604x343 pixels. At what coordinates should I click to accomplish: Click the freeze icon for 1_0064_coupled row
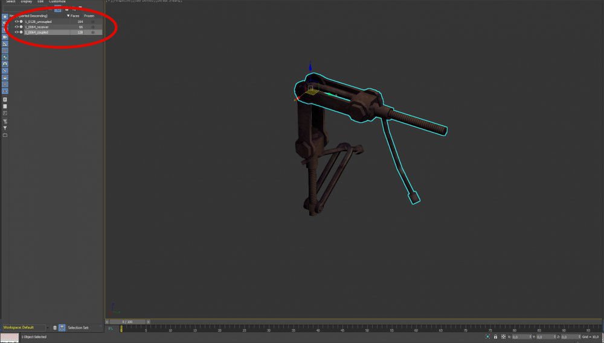92,33
